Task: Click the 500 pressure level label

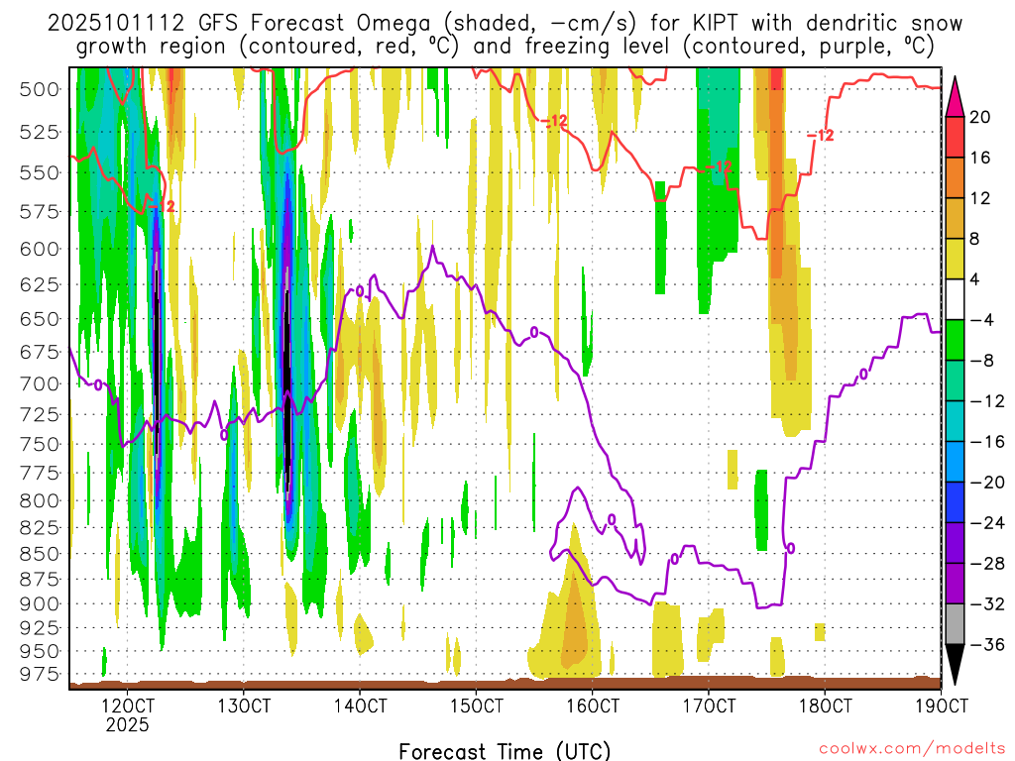Action: [x=40, y=89]
